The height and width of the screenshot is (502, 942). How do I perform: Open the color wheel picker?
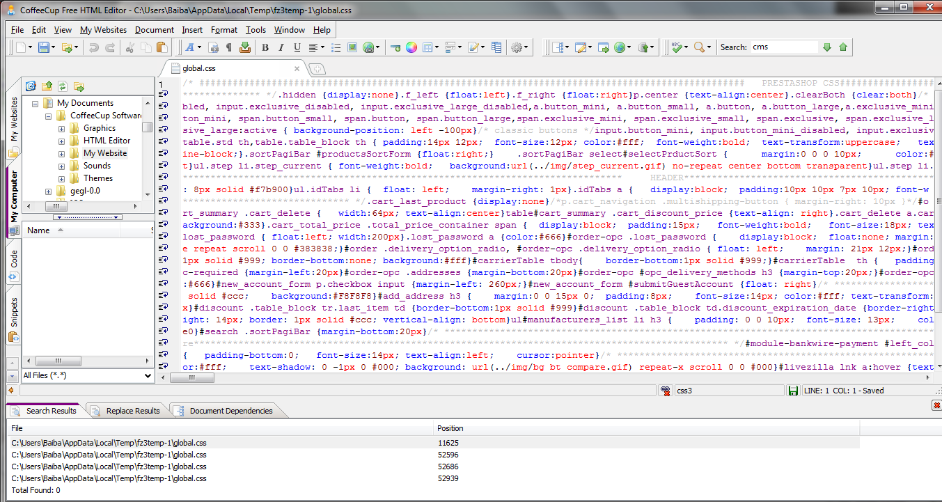[x=411, y=47]
